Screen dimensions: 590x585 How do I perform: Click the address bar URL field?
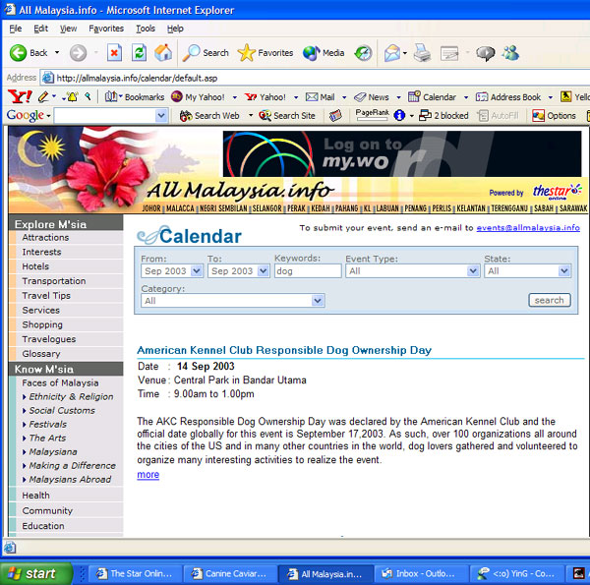pos(316,79)
